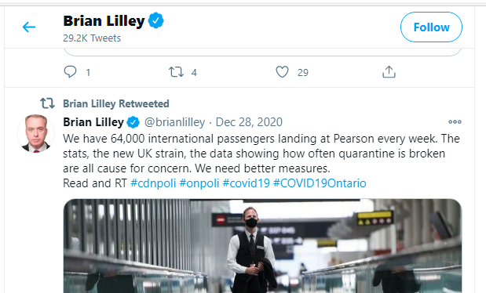The image size is (486, 293).
Task: Click Brian Lilley name in tweet
Action: click(x=93, y=122)
